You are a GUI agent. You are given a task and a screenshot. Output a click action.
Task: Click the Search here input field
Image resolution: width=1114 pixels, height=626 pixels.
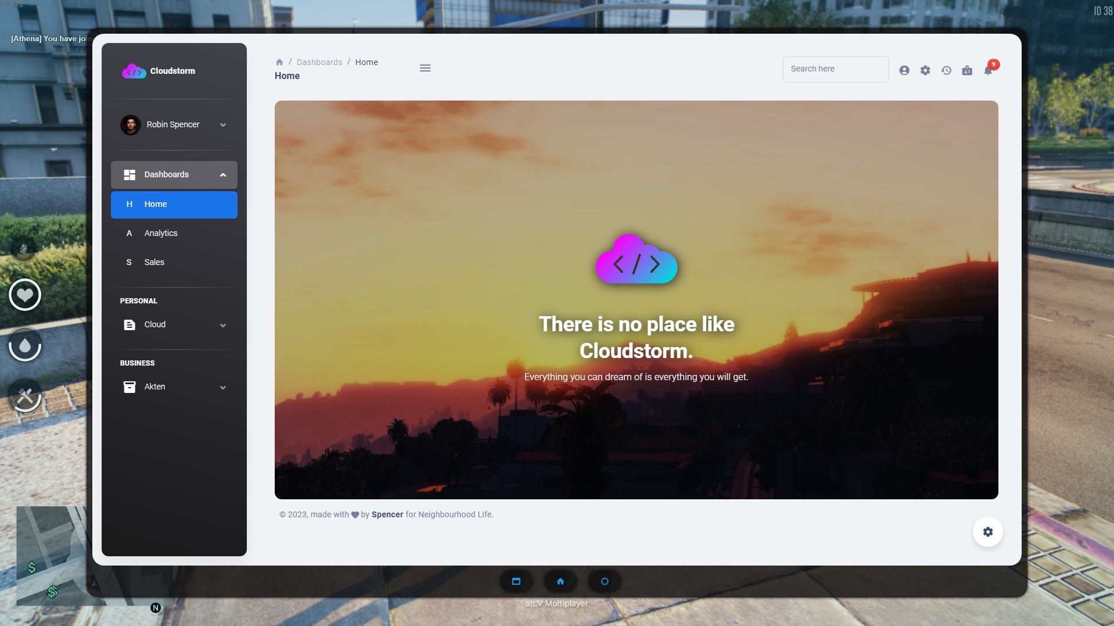pos(835,69)
